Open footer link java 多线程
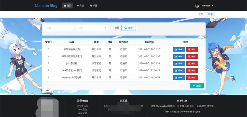Image resolution: width=247 pixels, height=117 pixels. click(82, 106)
